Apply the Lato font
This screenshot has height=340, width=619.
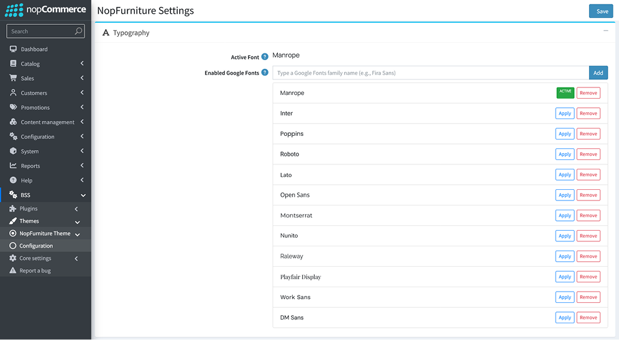(x=564, y=174)
